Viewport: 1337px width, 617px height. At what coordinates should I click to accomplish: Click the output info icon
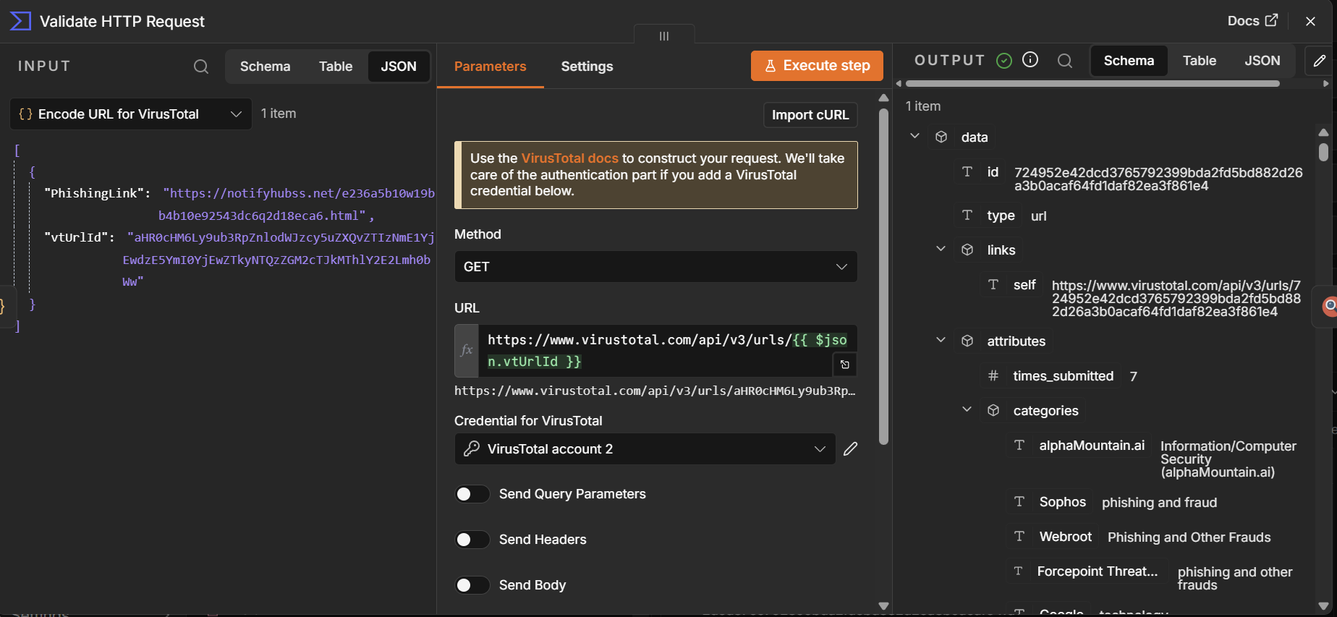[1030, 60]
